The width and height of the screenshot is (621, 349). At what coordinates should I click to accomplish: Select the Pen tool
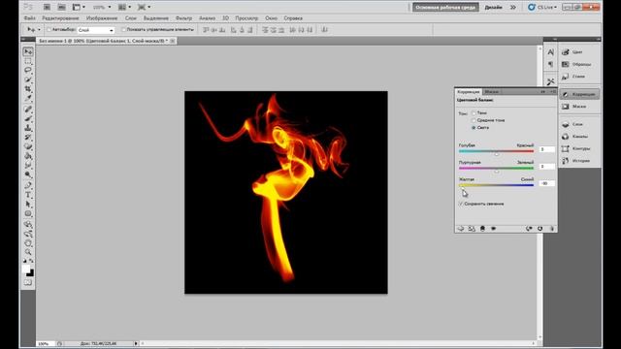(x=28, y=185)
